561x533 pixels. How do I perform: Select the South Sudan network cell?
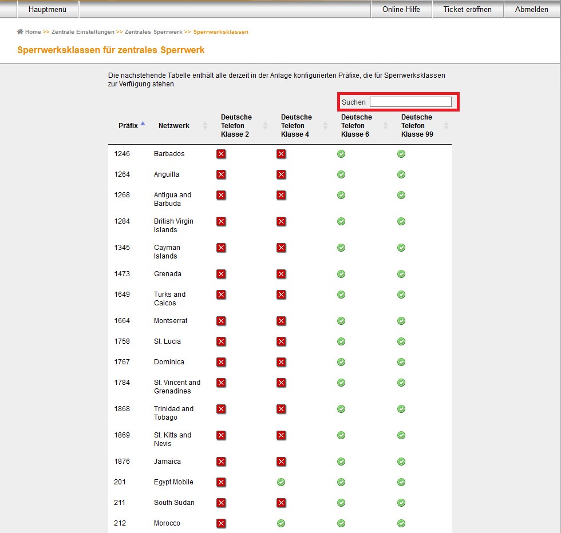click(x=174, y=503)
